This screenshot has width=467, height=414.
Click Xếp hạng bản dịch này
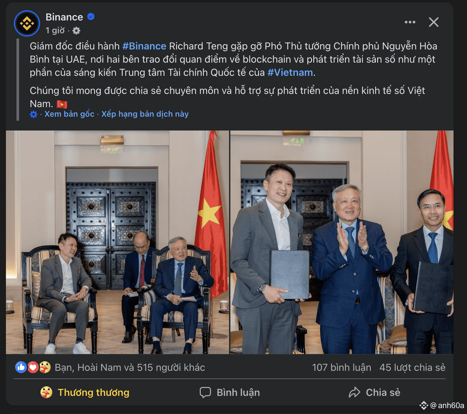(x=145, y=114)
